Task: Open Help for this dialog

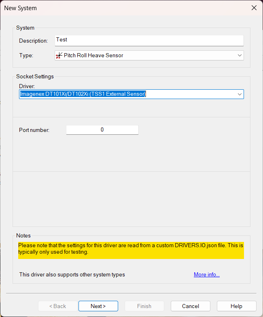Action: coord(236,306)
